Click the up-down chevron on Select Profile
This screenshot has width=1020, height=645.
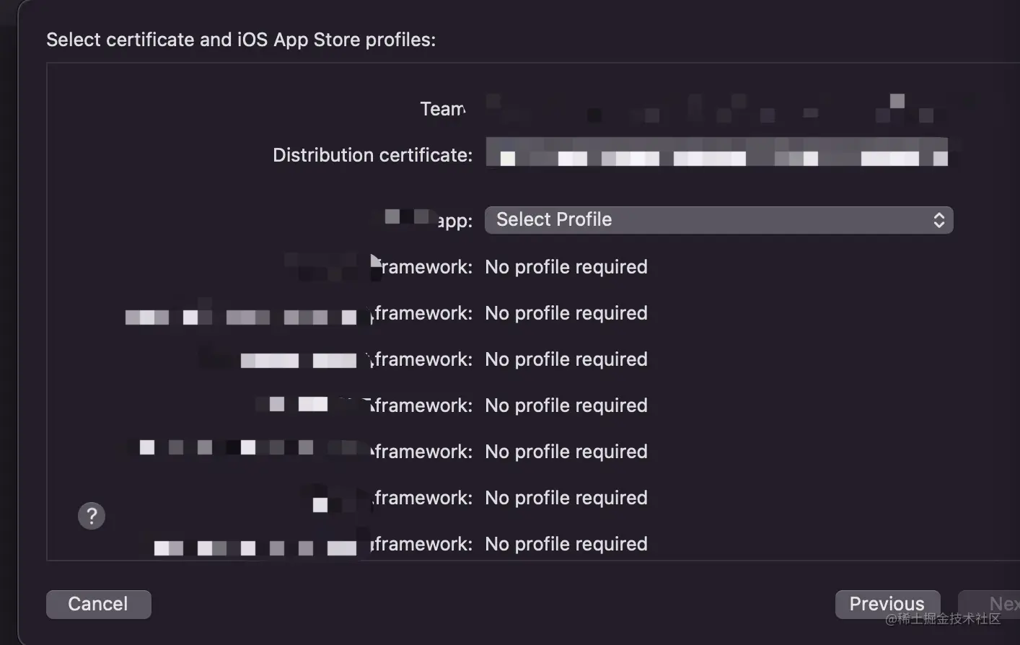(938, 220)
